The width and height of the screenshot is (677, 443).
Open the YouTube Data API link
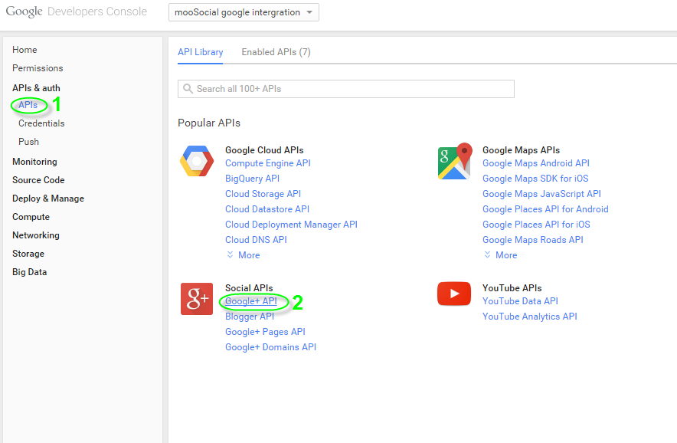pos(520,301)
